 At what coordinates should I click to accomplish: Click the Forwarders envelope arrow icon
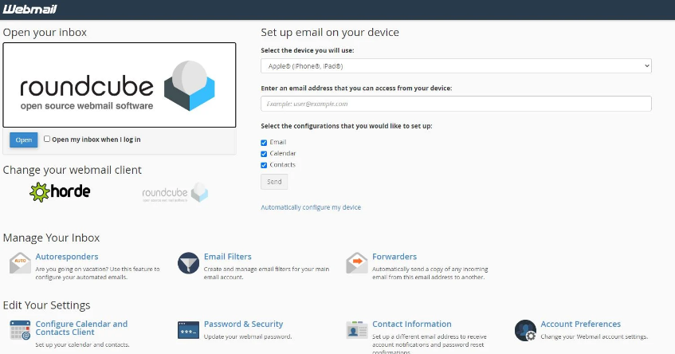(x=358, y=262)
